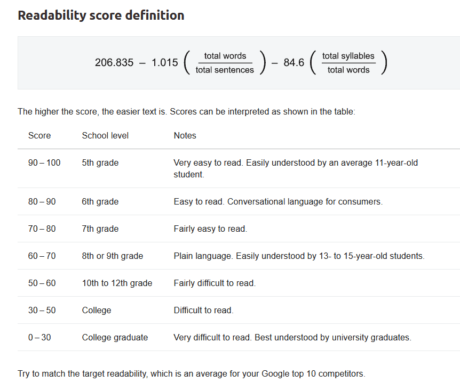
Task: Click "total sentences" in the formula
Action: [225, 70]
